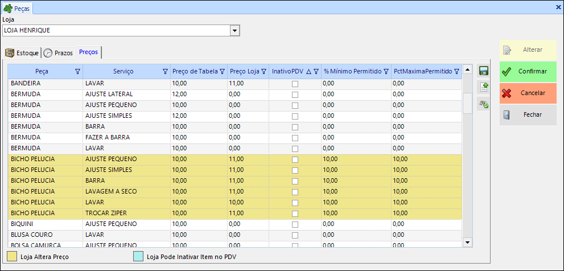Select the FAZER A BARRA service cell
Image resolution: width=564 pixels, height=271 pixels.
(127, 137)
